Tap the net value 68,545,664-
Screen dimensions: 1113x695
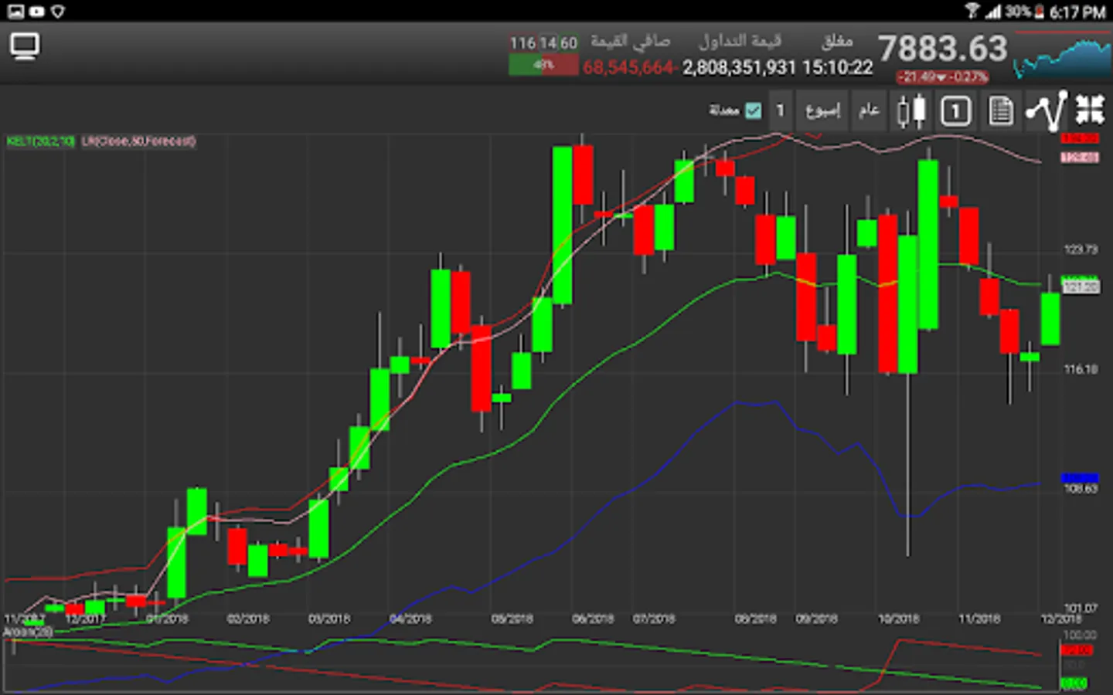pyautogui.click(x=631, y=68)
